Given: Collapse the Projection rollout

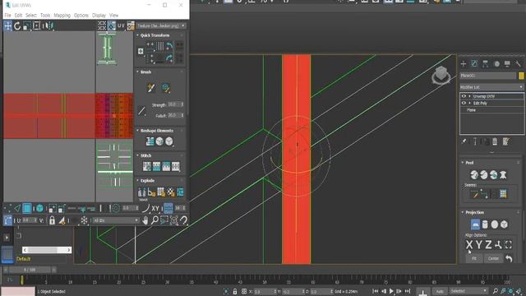Looking at the screenshot, I should tap(474, 212).
